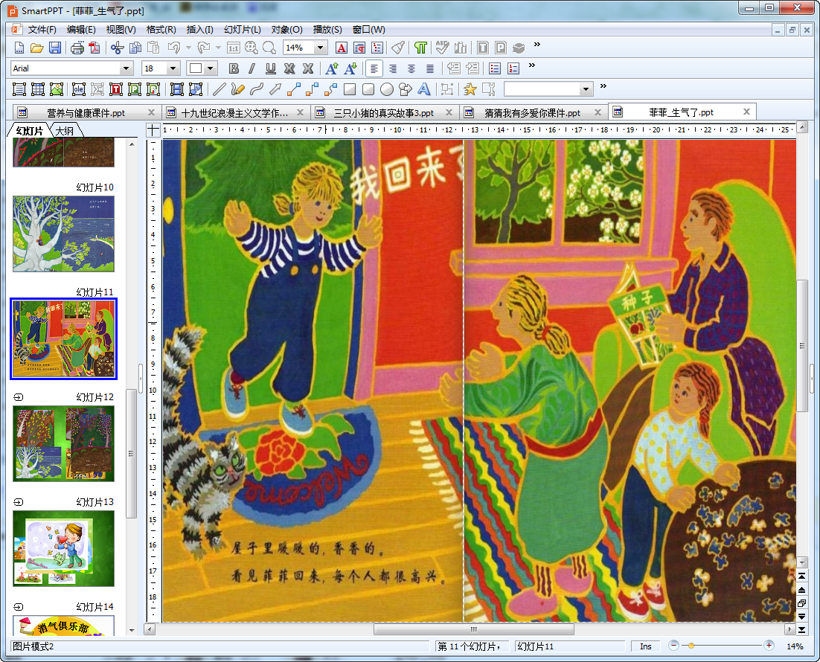Screen dimensions: 820x662
Task: Expand more standard toolbar buttons chevron
Action: (536, 45)
